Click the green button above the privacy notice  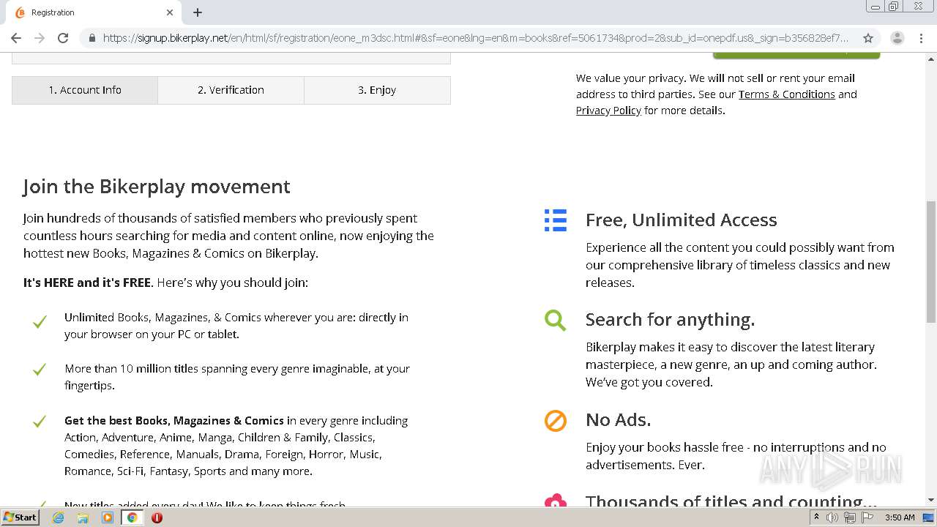(x=796, y=55)
